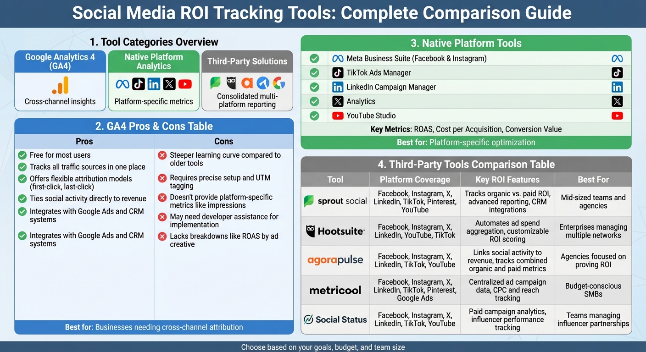Click the orange bar chart icon in the GA4 card
Viewport: 646px width, 352px height.
[60, 85]
